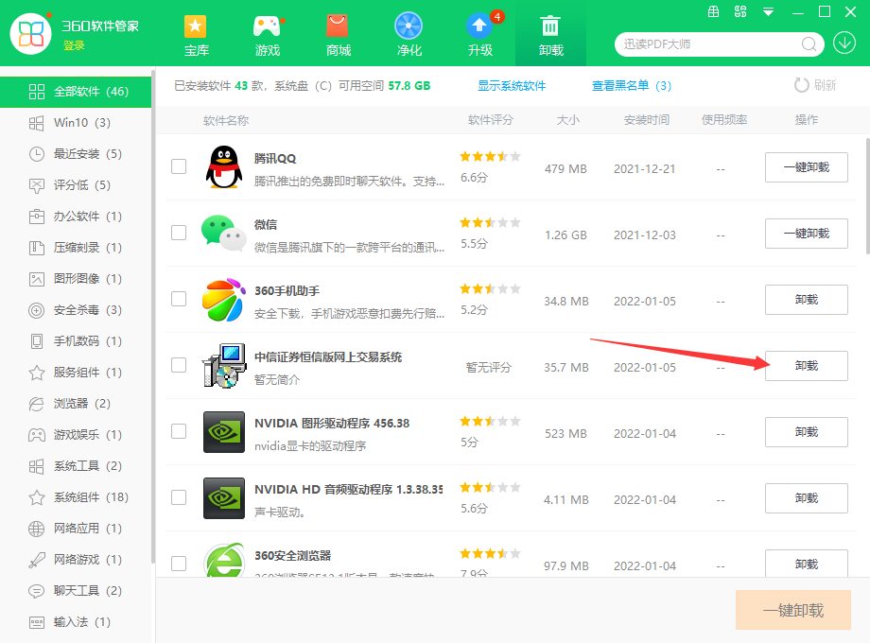Click the 腾讯QQ penguin icon

[x=224, y=166]
